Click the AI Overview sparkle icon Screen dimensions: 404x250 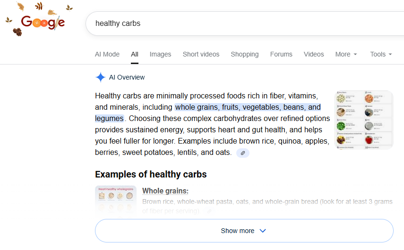click(x=100, y=77)
